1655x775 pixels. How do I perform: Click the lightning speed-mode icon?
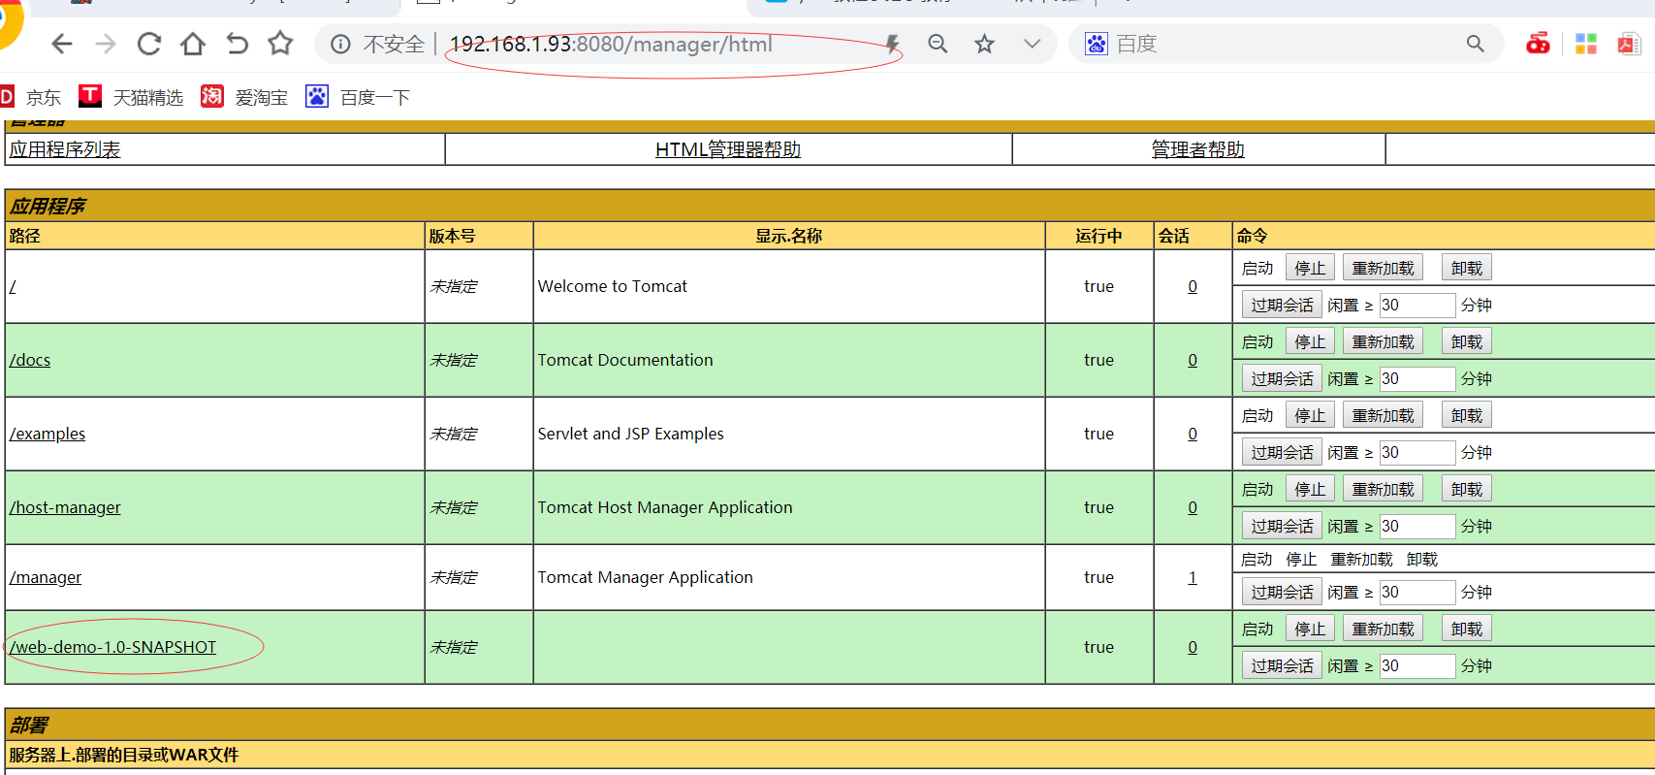(892, 44)
